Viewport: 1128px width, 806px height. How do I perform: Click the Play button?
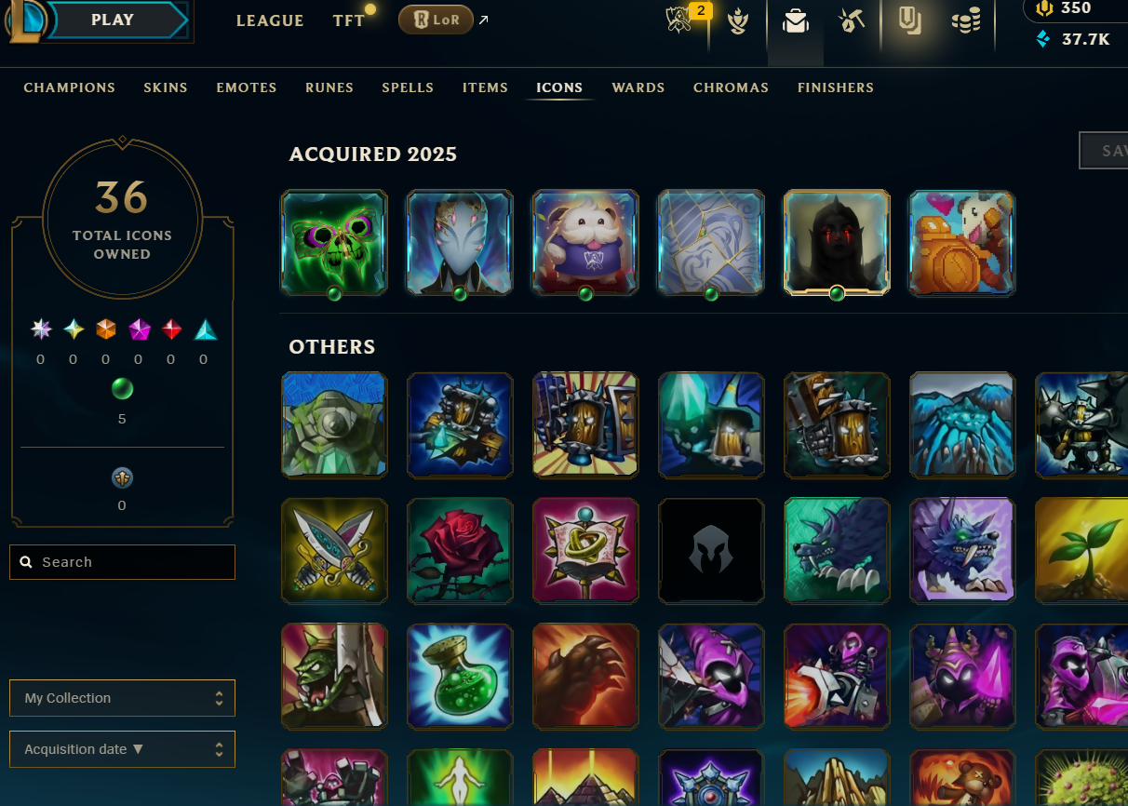click(x=113, y=20)
